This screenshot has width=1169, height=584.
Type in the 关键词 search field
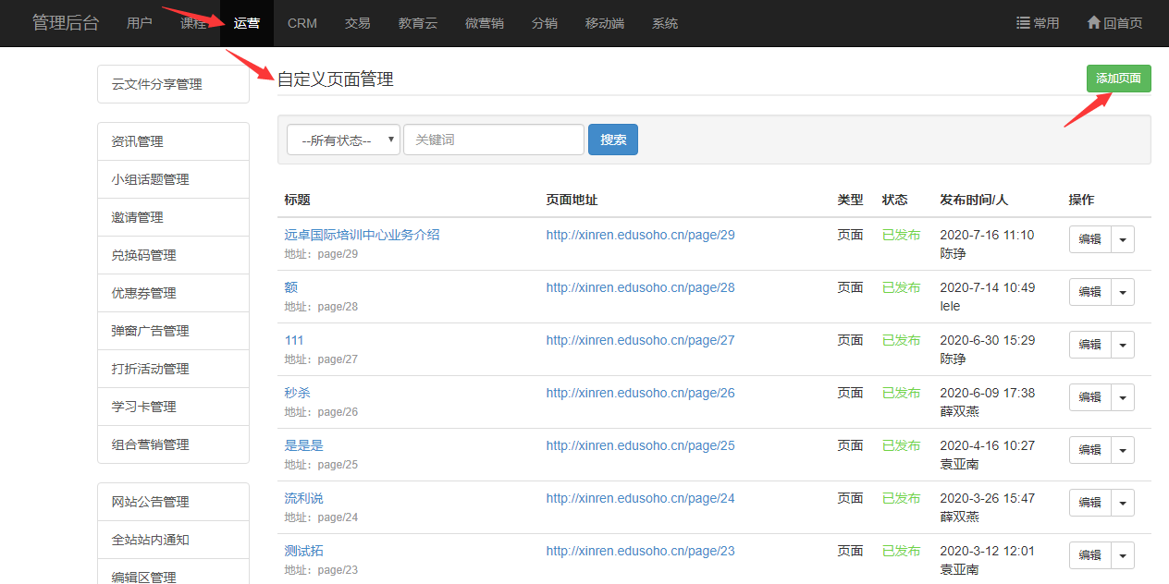[x=493, y=140]
